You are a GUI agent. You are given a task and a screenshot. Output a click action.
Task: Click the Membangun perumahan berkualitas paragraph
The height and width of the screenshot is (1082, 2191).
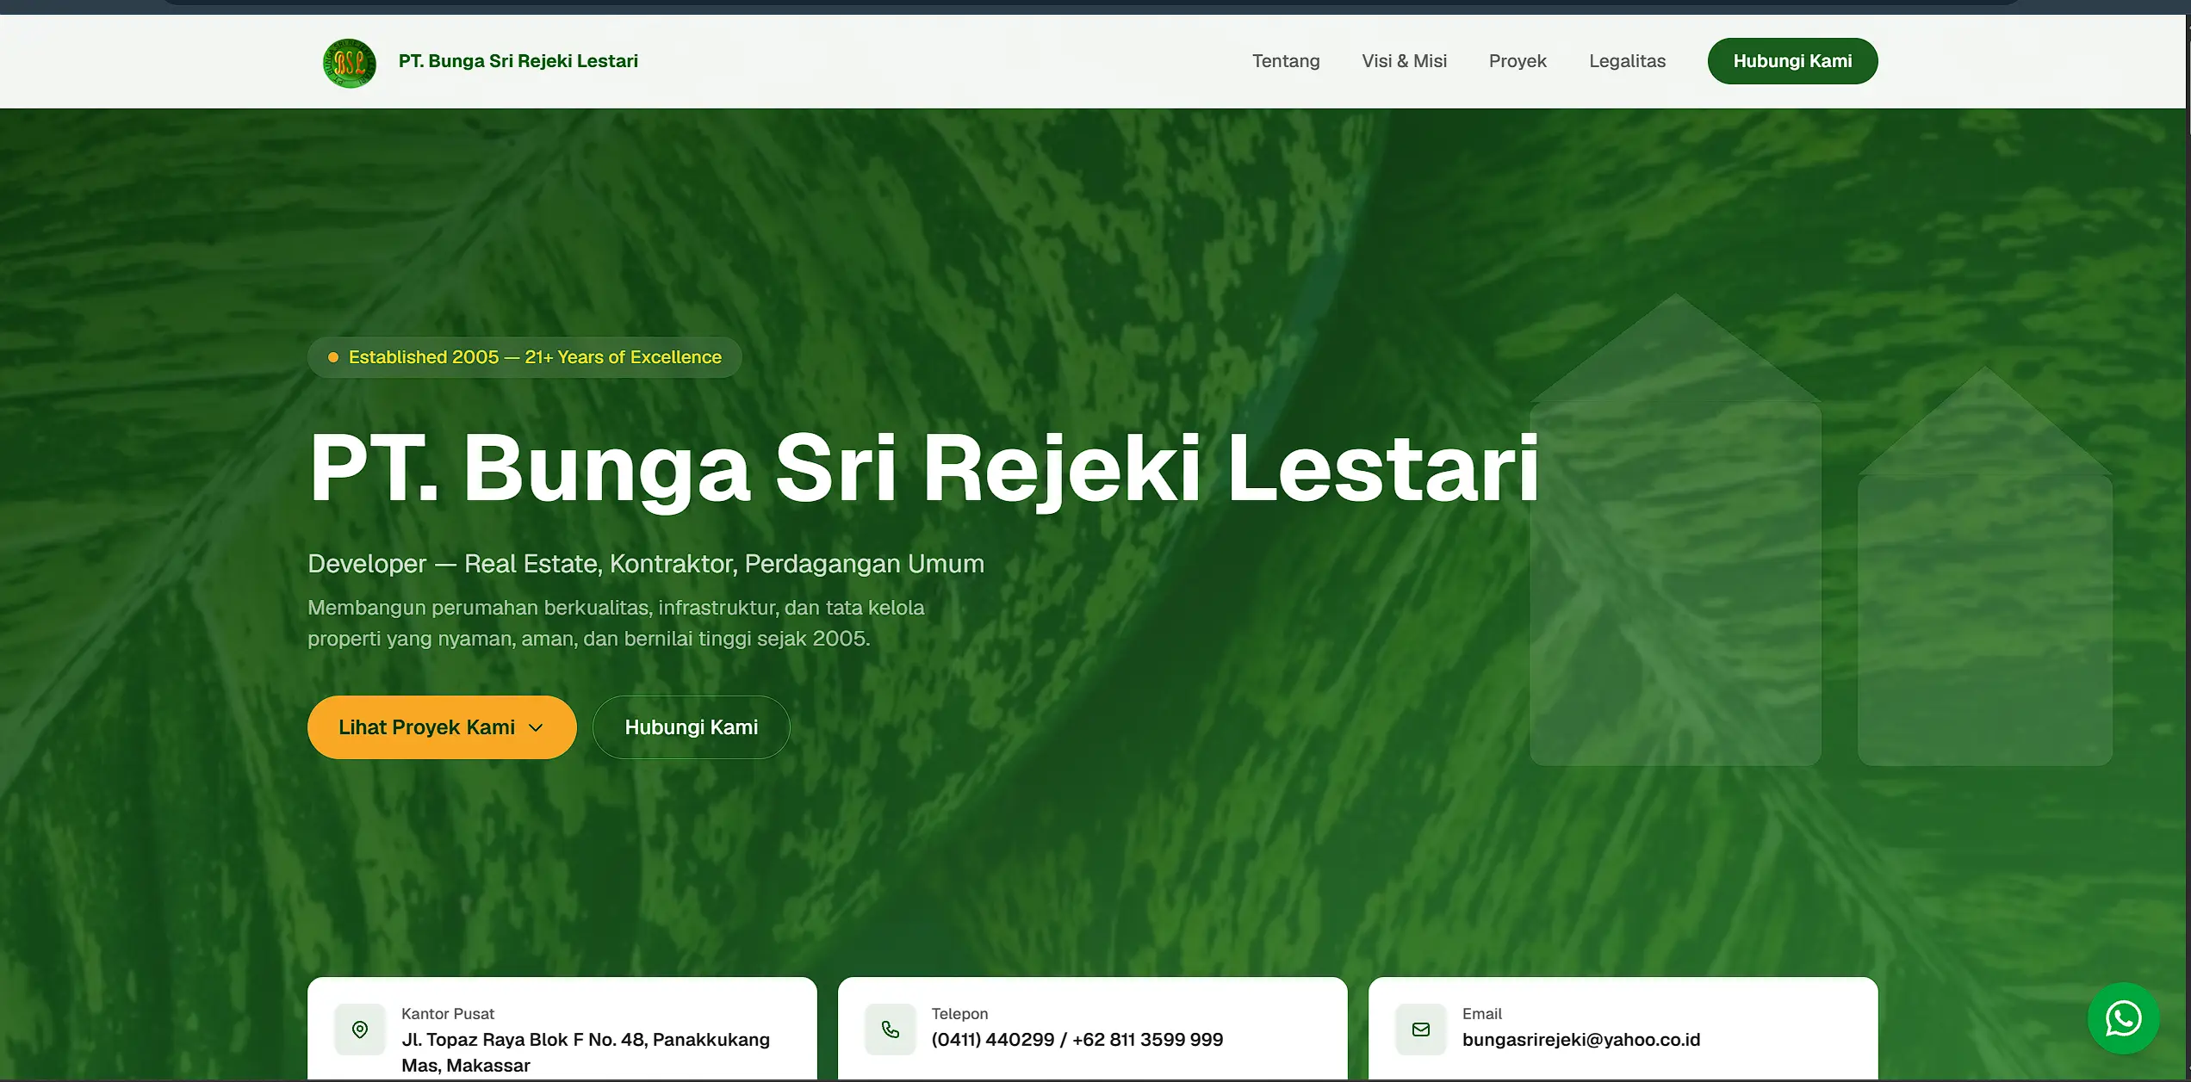pyautogui.click(x=616, y=623)
